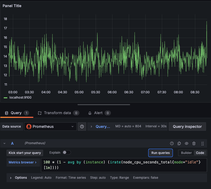Collapse query row A with the chevron
This screenshot has height=189, width=211.
tap(4, 143)
